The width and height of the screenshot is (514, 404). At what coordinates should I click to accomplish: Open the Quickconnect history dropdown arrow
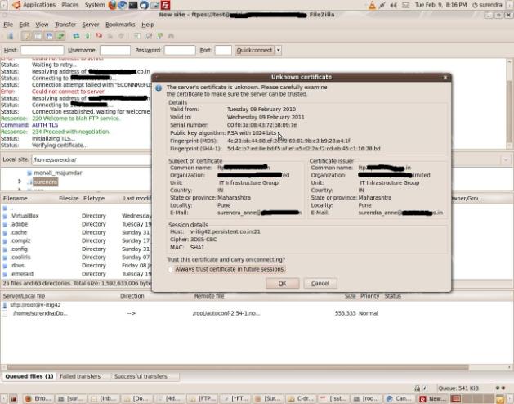[279, 50]
